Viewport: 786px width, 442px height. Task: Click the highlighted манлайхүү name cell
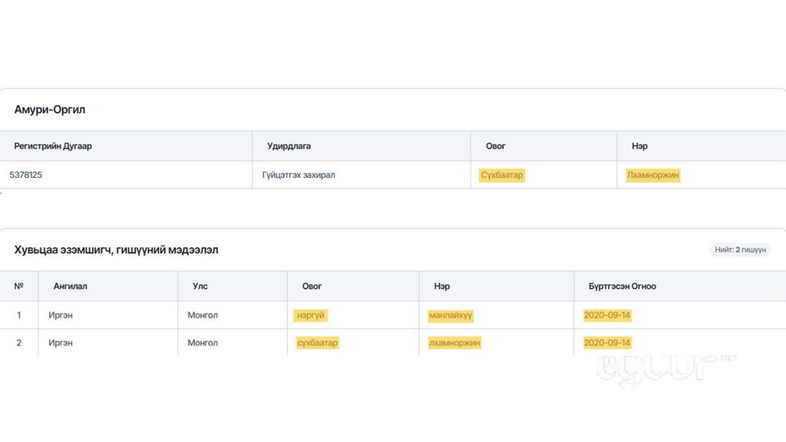pos(451,315)
